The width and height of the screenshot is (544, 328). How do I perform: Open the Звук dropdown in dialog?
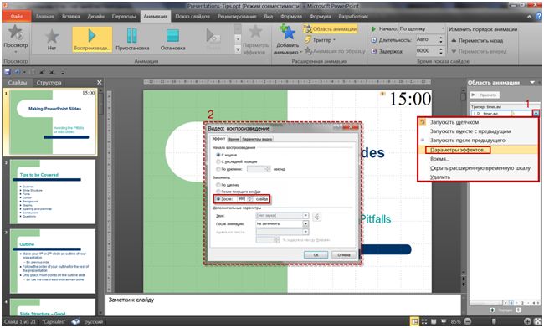coord(305,216)
